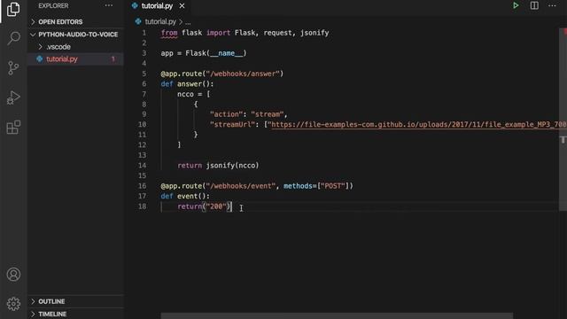Image resolution: width=567 pixels, height=319 pixels.
Task: Click "__name__" on line 3
Action: tap(227, 53)
